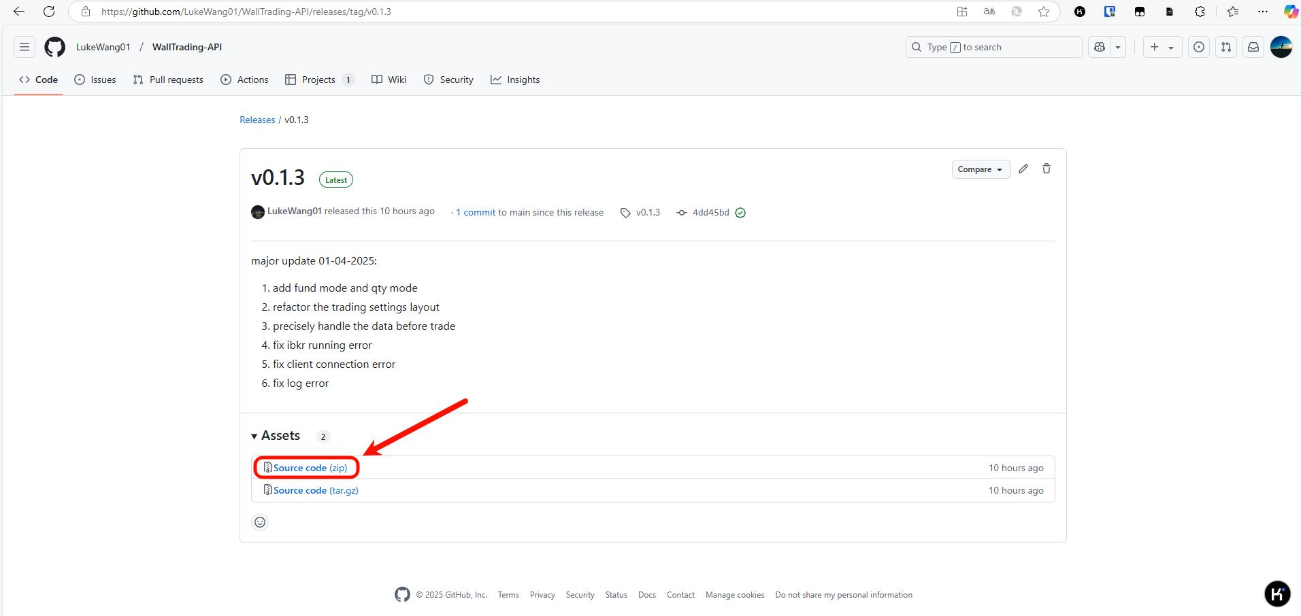Open user profile avatar menu
This screenshot has height=616, width=1301.
[x=1281, y=47]
